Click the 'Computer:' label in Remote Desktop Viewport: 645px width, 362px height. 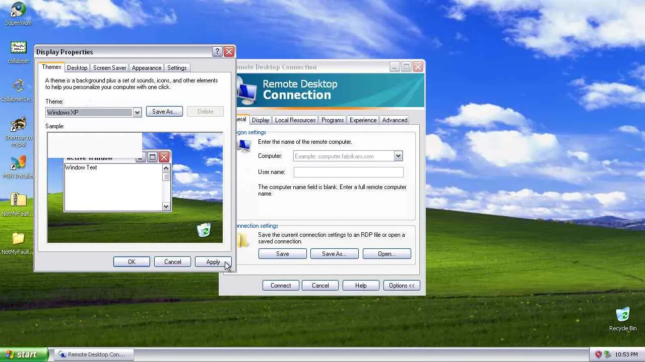pos(270,156)
